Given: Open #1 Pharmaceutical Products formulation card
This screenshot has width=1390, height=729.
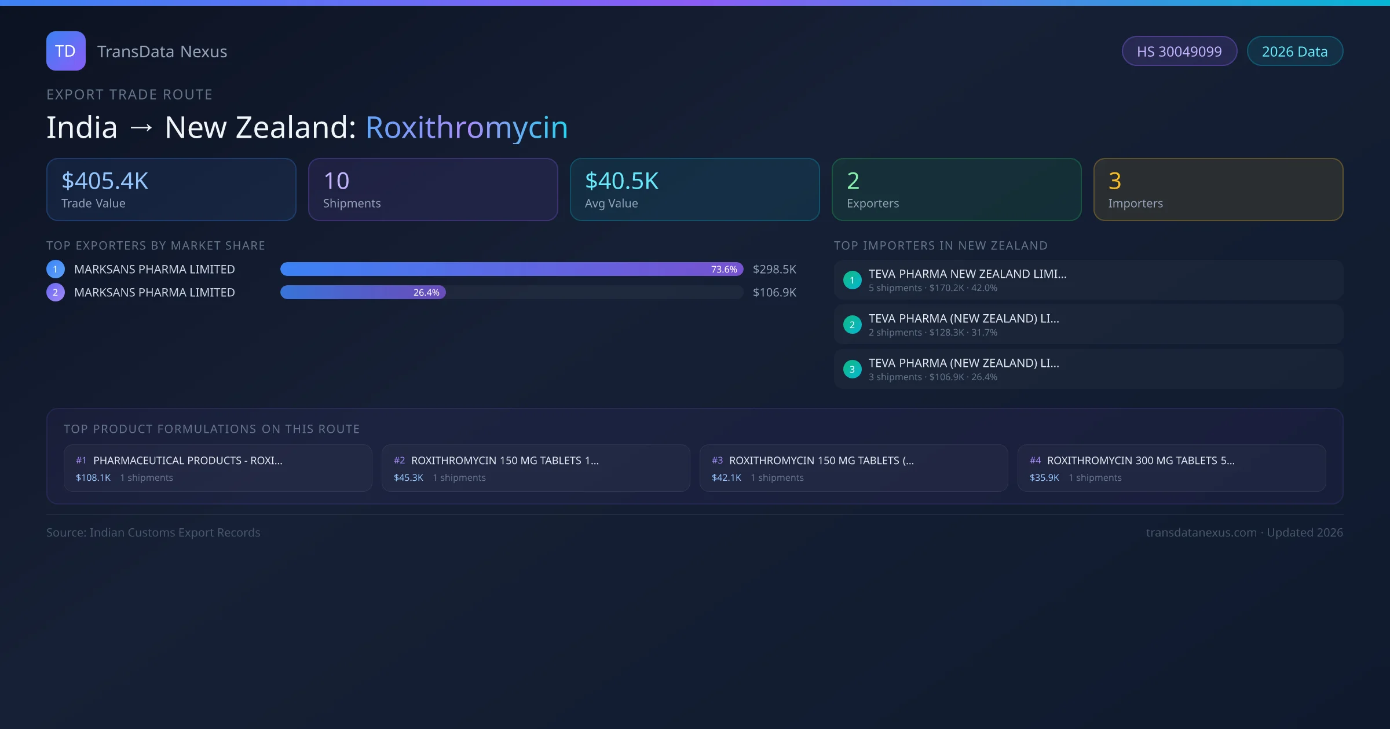Looking at the screenshot, I should point(218,468).
